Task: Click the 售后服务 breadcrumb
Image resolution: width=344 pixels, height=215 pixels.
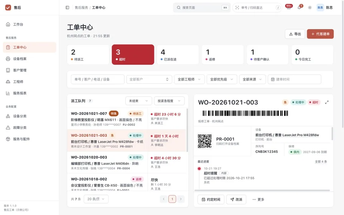Action: pos(81,8)
